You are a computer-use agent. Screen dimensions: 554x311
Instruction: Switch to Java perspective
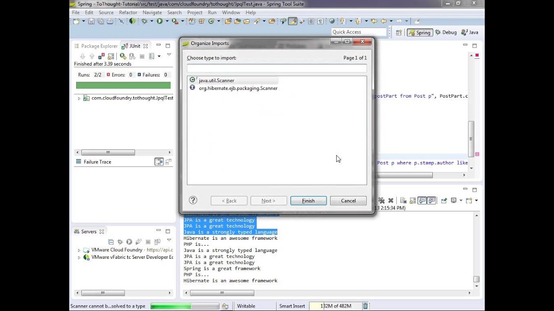[x=470, y=32]
